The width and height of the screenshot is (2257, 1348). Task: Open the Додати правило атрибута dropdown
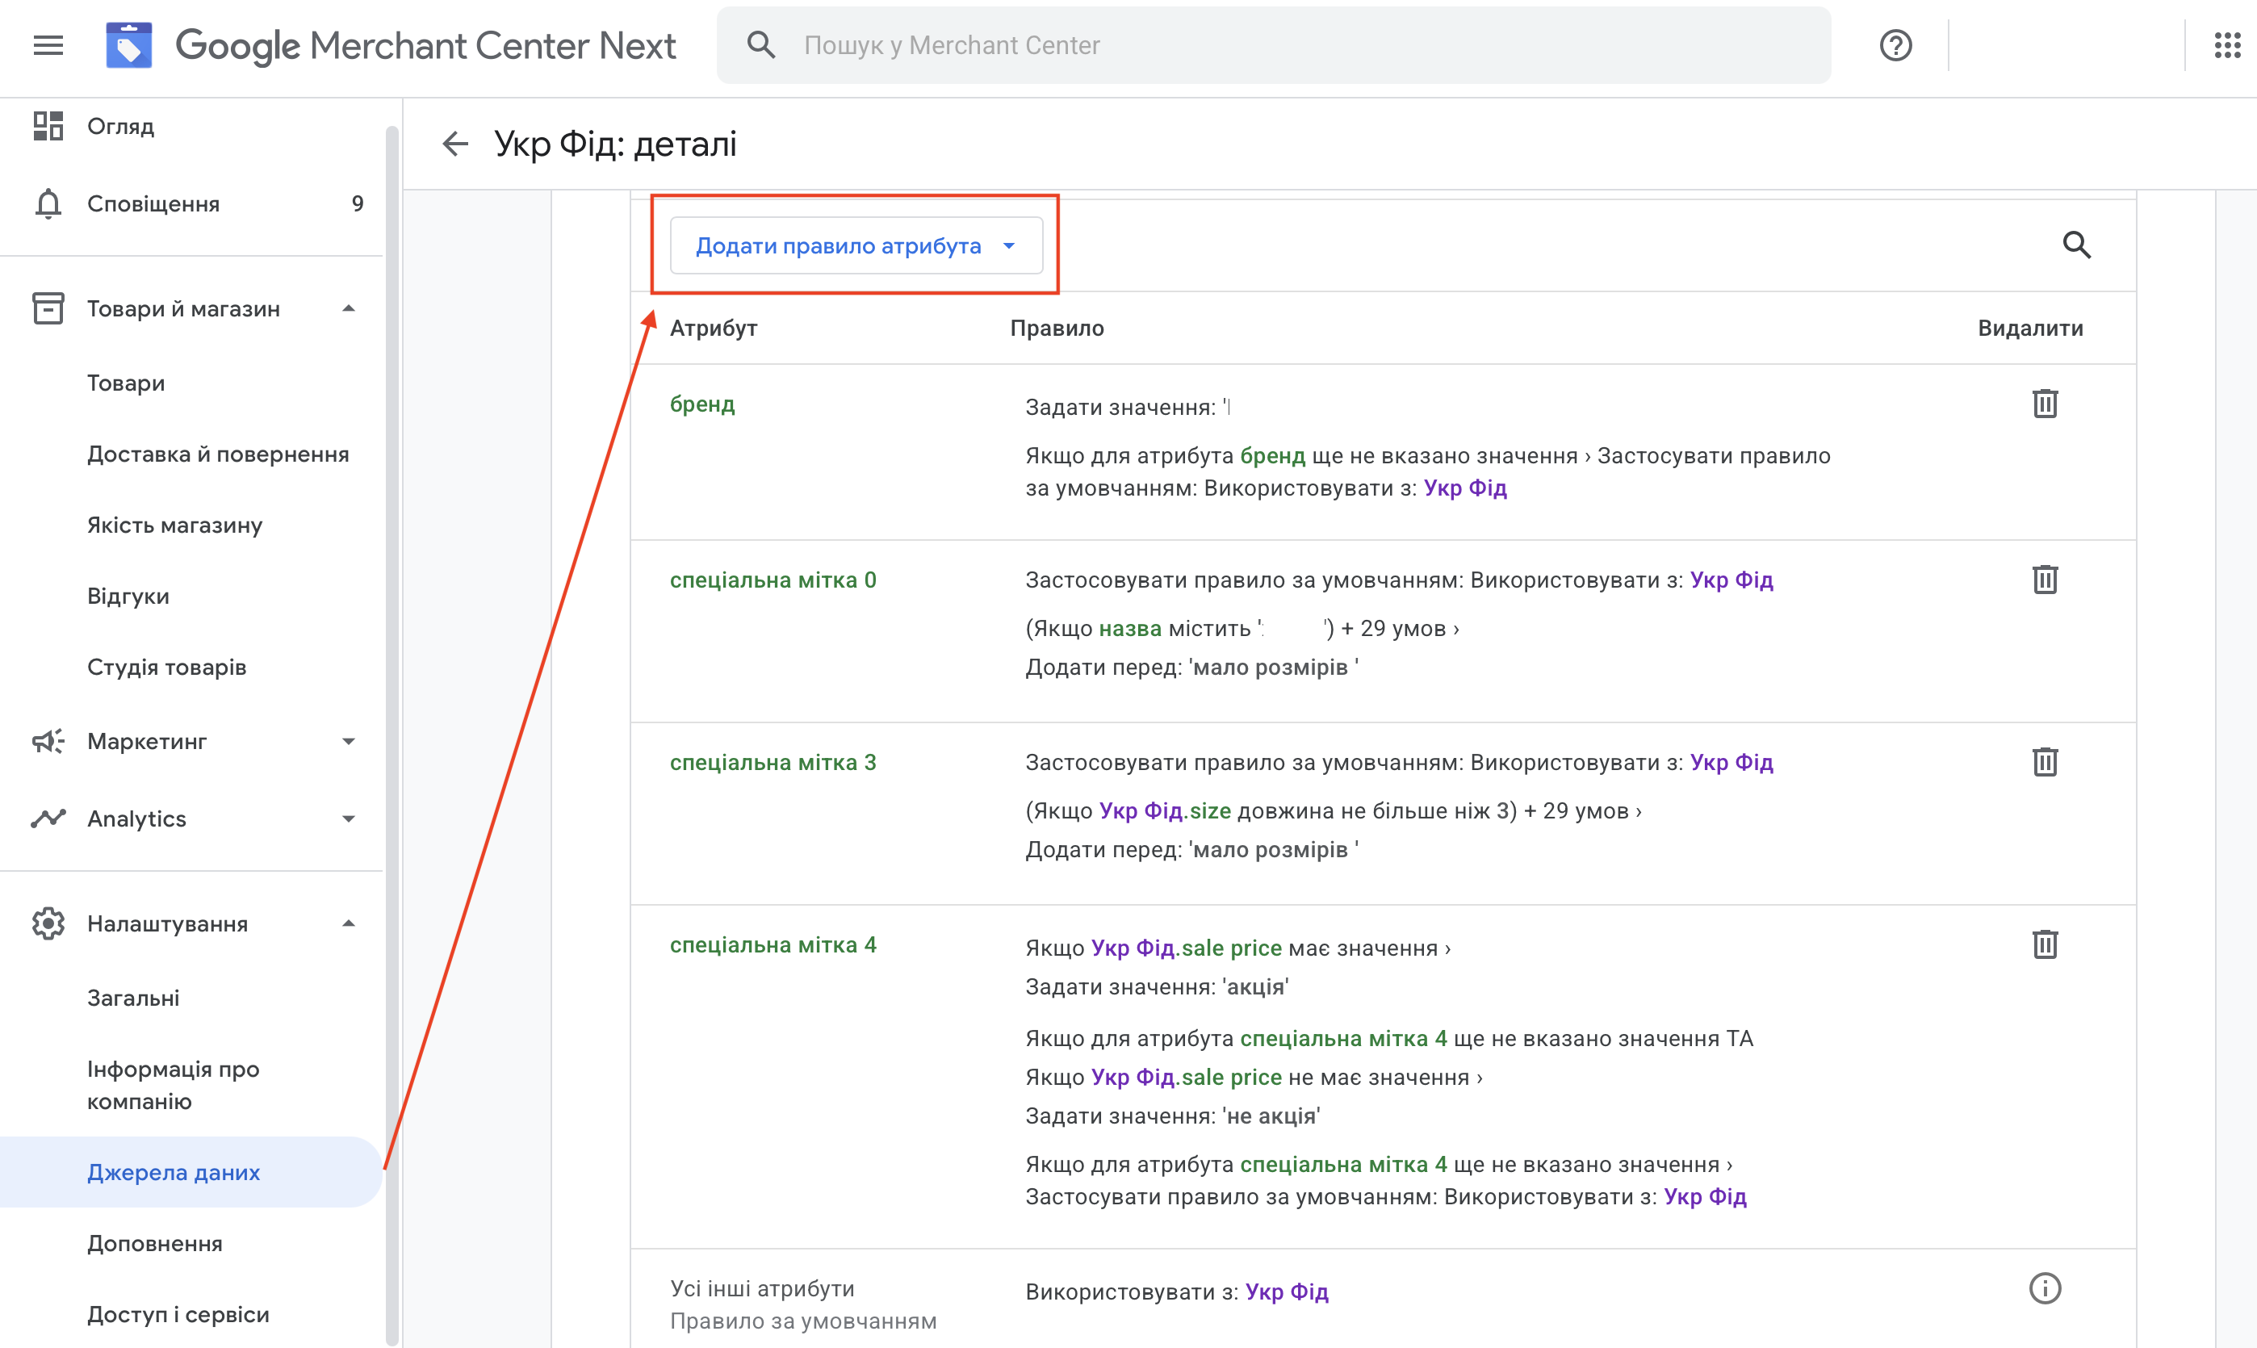(x=856, y=246)
